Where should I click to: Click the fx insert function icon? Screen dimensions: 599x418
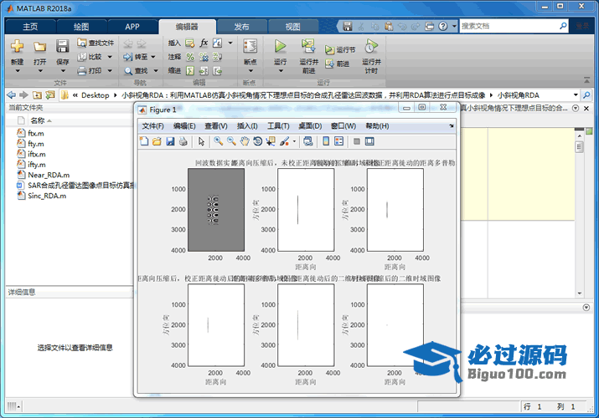pos(204,43)
